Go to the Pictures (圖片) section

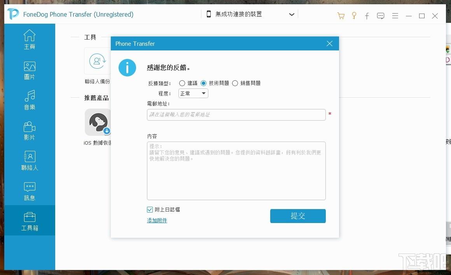[x=30, y=71]
